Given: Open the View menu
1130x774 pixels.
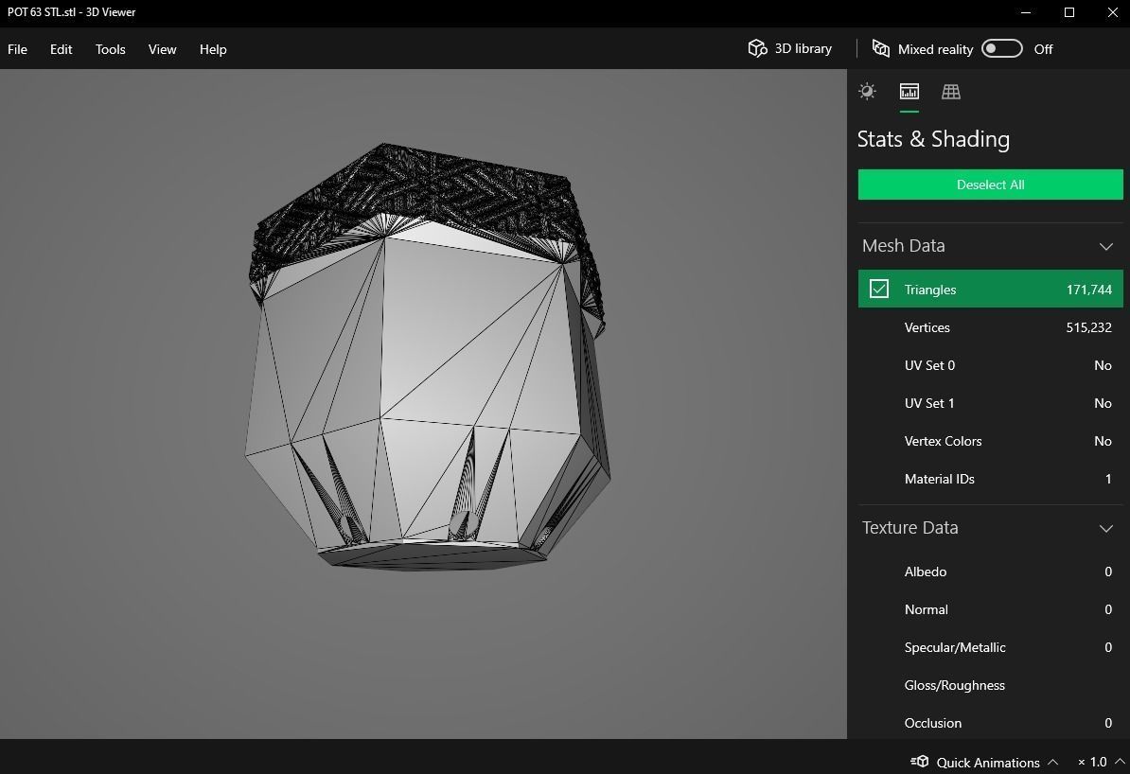Looking at the screenshot, I should tap(162, 49).
